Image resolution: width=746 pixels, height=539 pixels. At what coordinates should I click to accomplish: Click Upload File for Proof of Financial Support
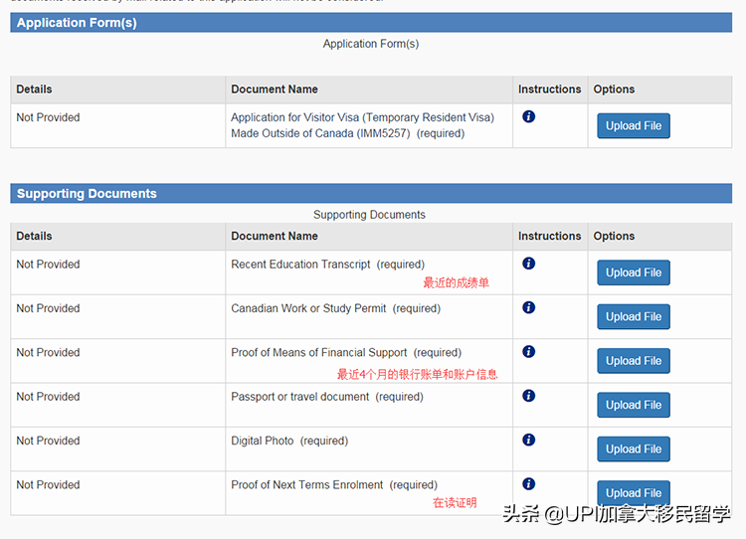coord(633,361)
